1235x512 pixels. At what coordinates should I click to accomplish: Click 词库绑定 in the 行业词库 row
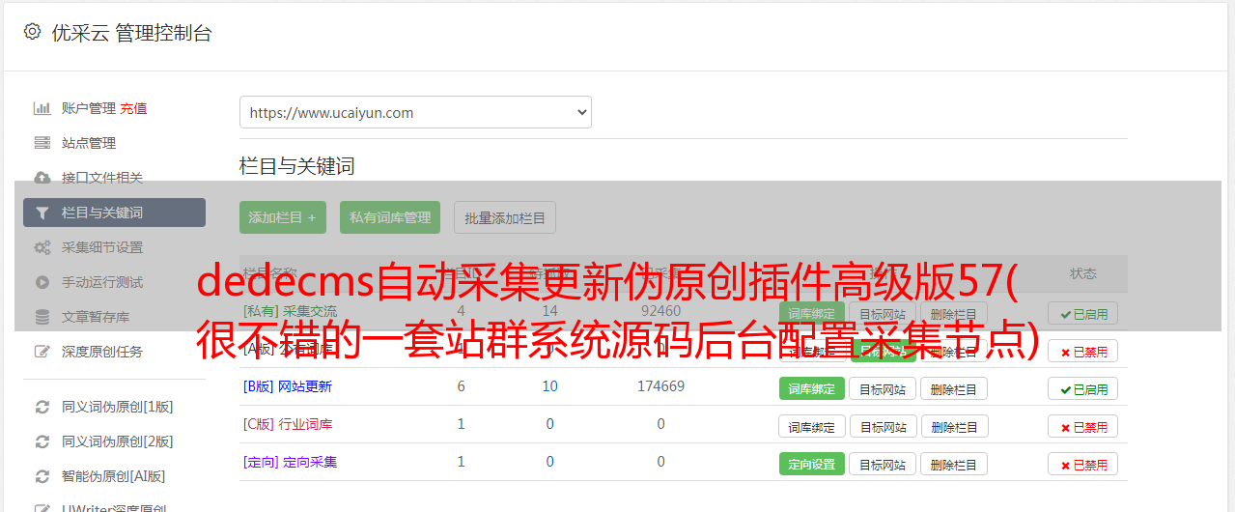(x=812, y=426)
